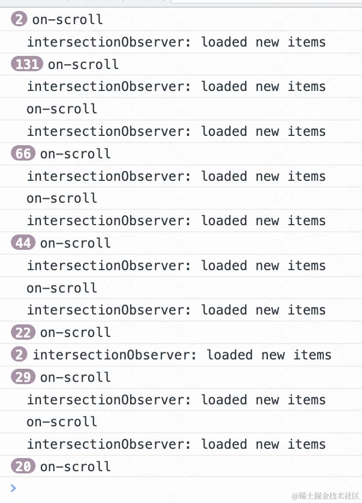Select the intersectionObserver log repeated 2 times
The height and width of the screenshot is (503, 362).
click(x=181, y=355)
